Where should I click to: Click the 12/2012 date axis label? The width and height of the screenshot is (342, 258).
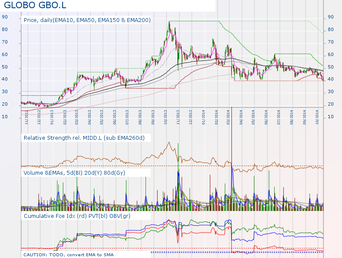39,117
